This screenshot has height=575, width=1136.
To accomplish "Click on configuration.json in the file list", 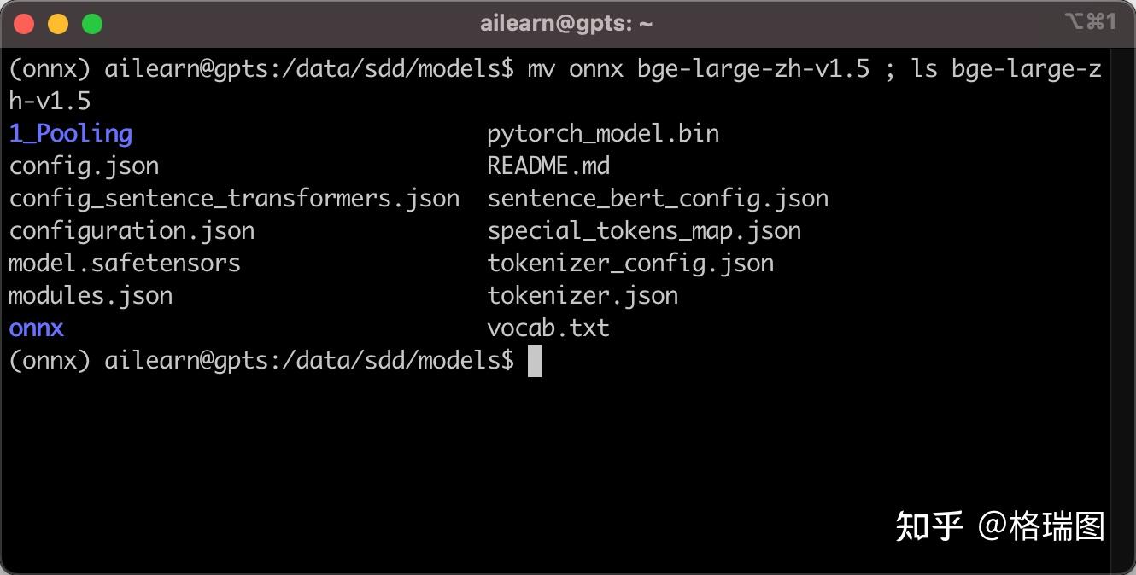I will click(x=132, y=231).
